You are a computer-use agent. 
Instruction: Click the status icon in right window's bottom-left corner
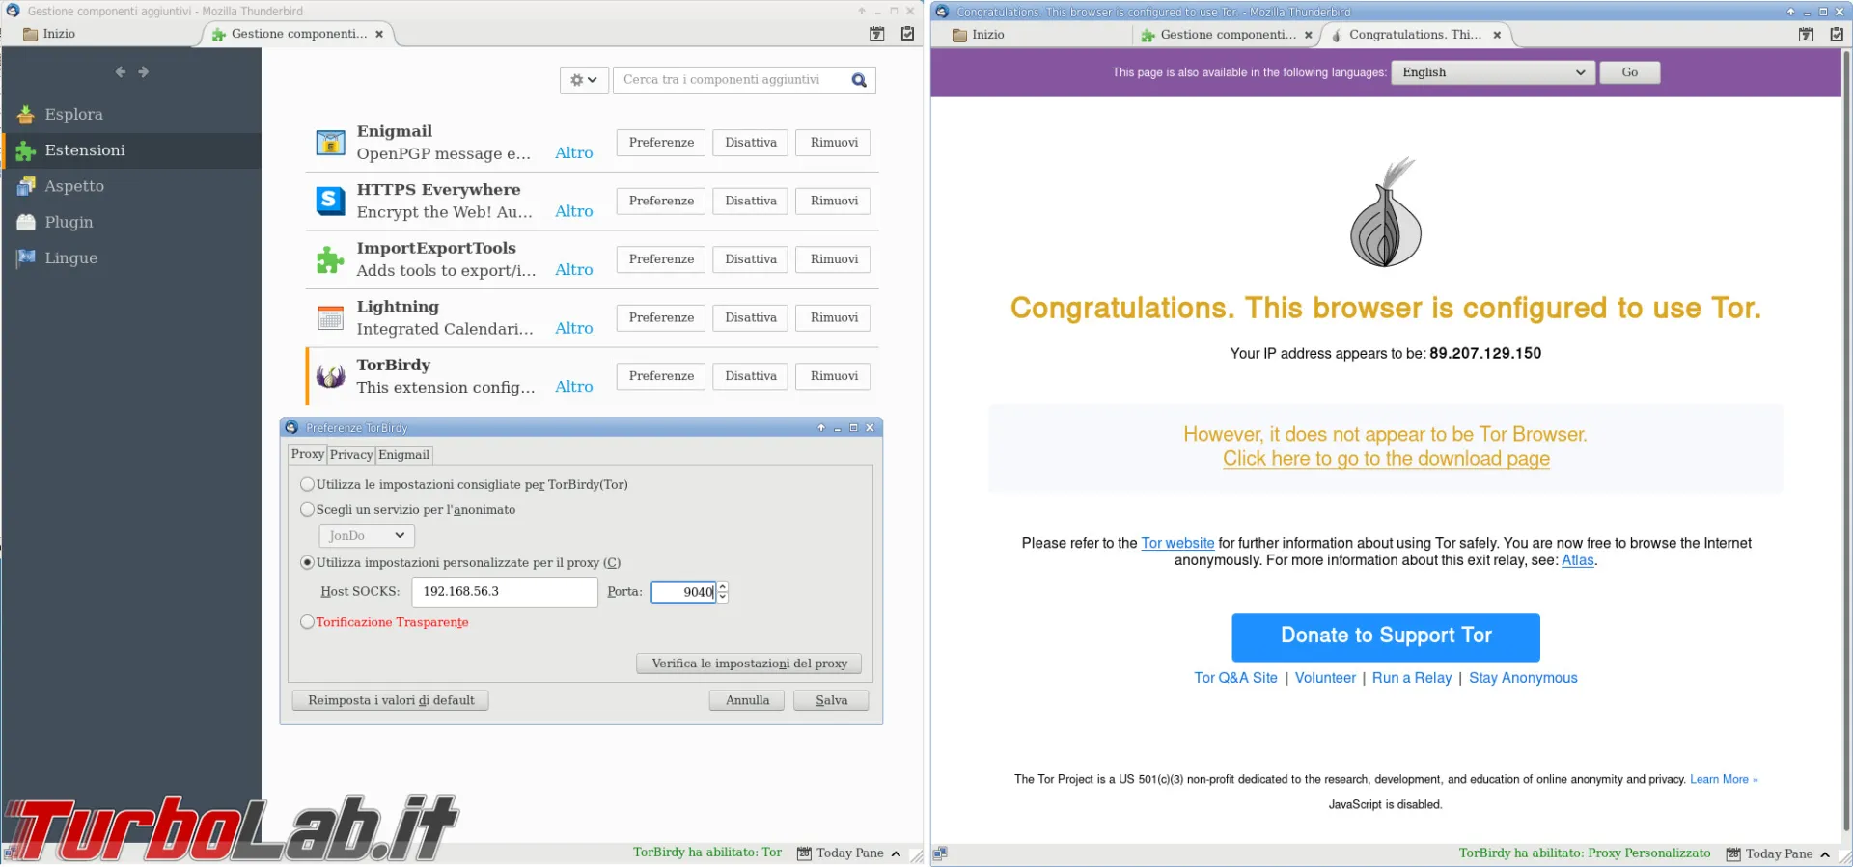coord(941,853)
